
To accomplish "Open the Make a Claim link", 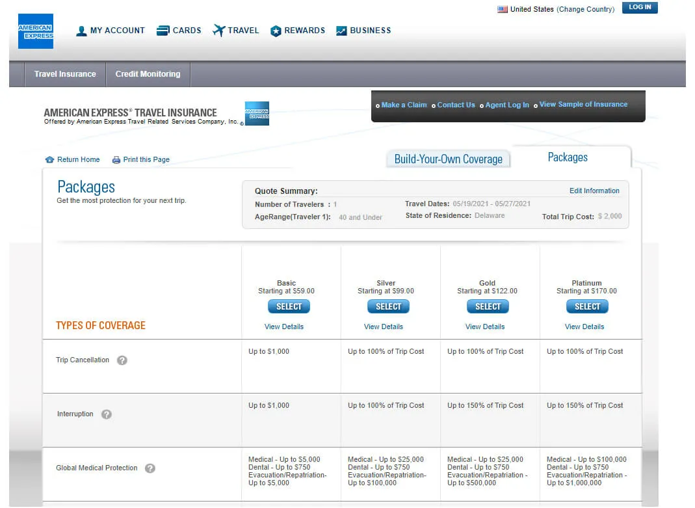I will tap(404, 105).
